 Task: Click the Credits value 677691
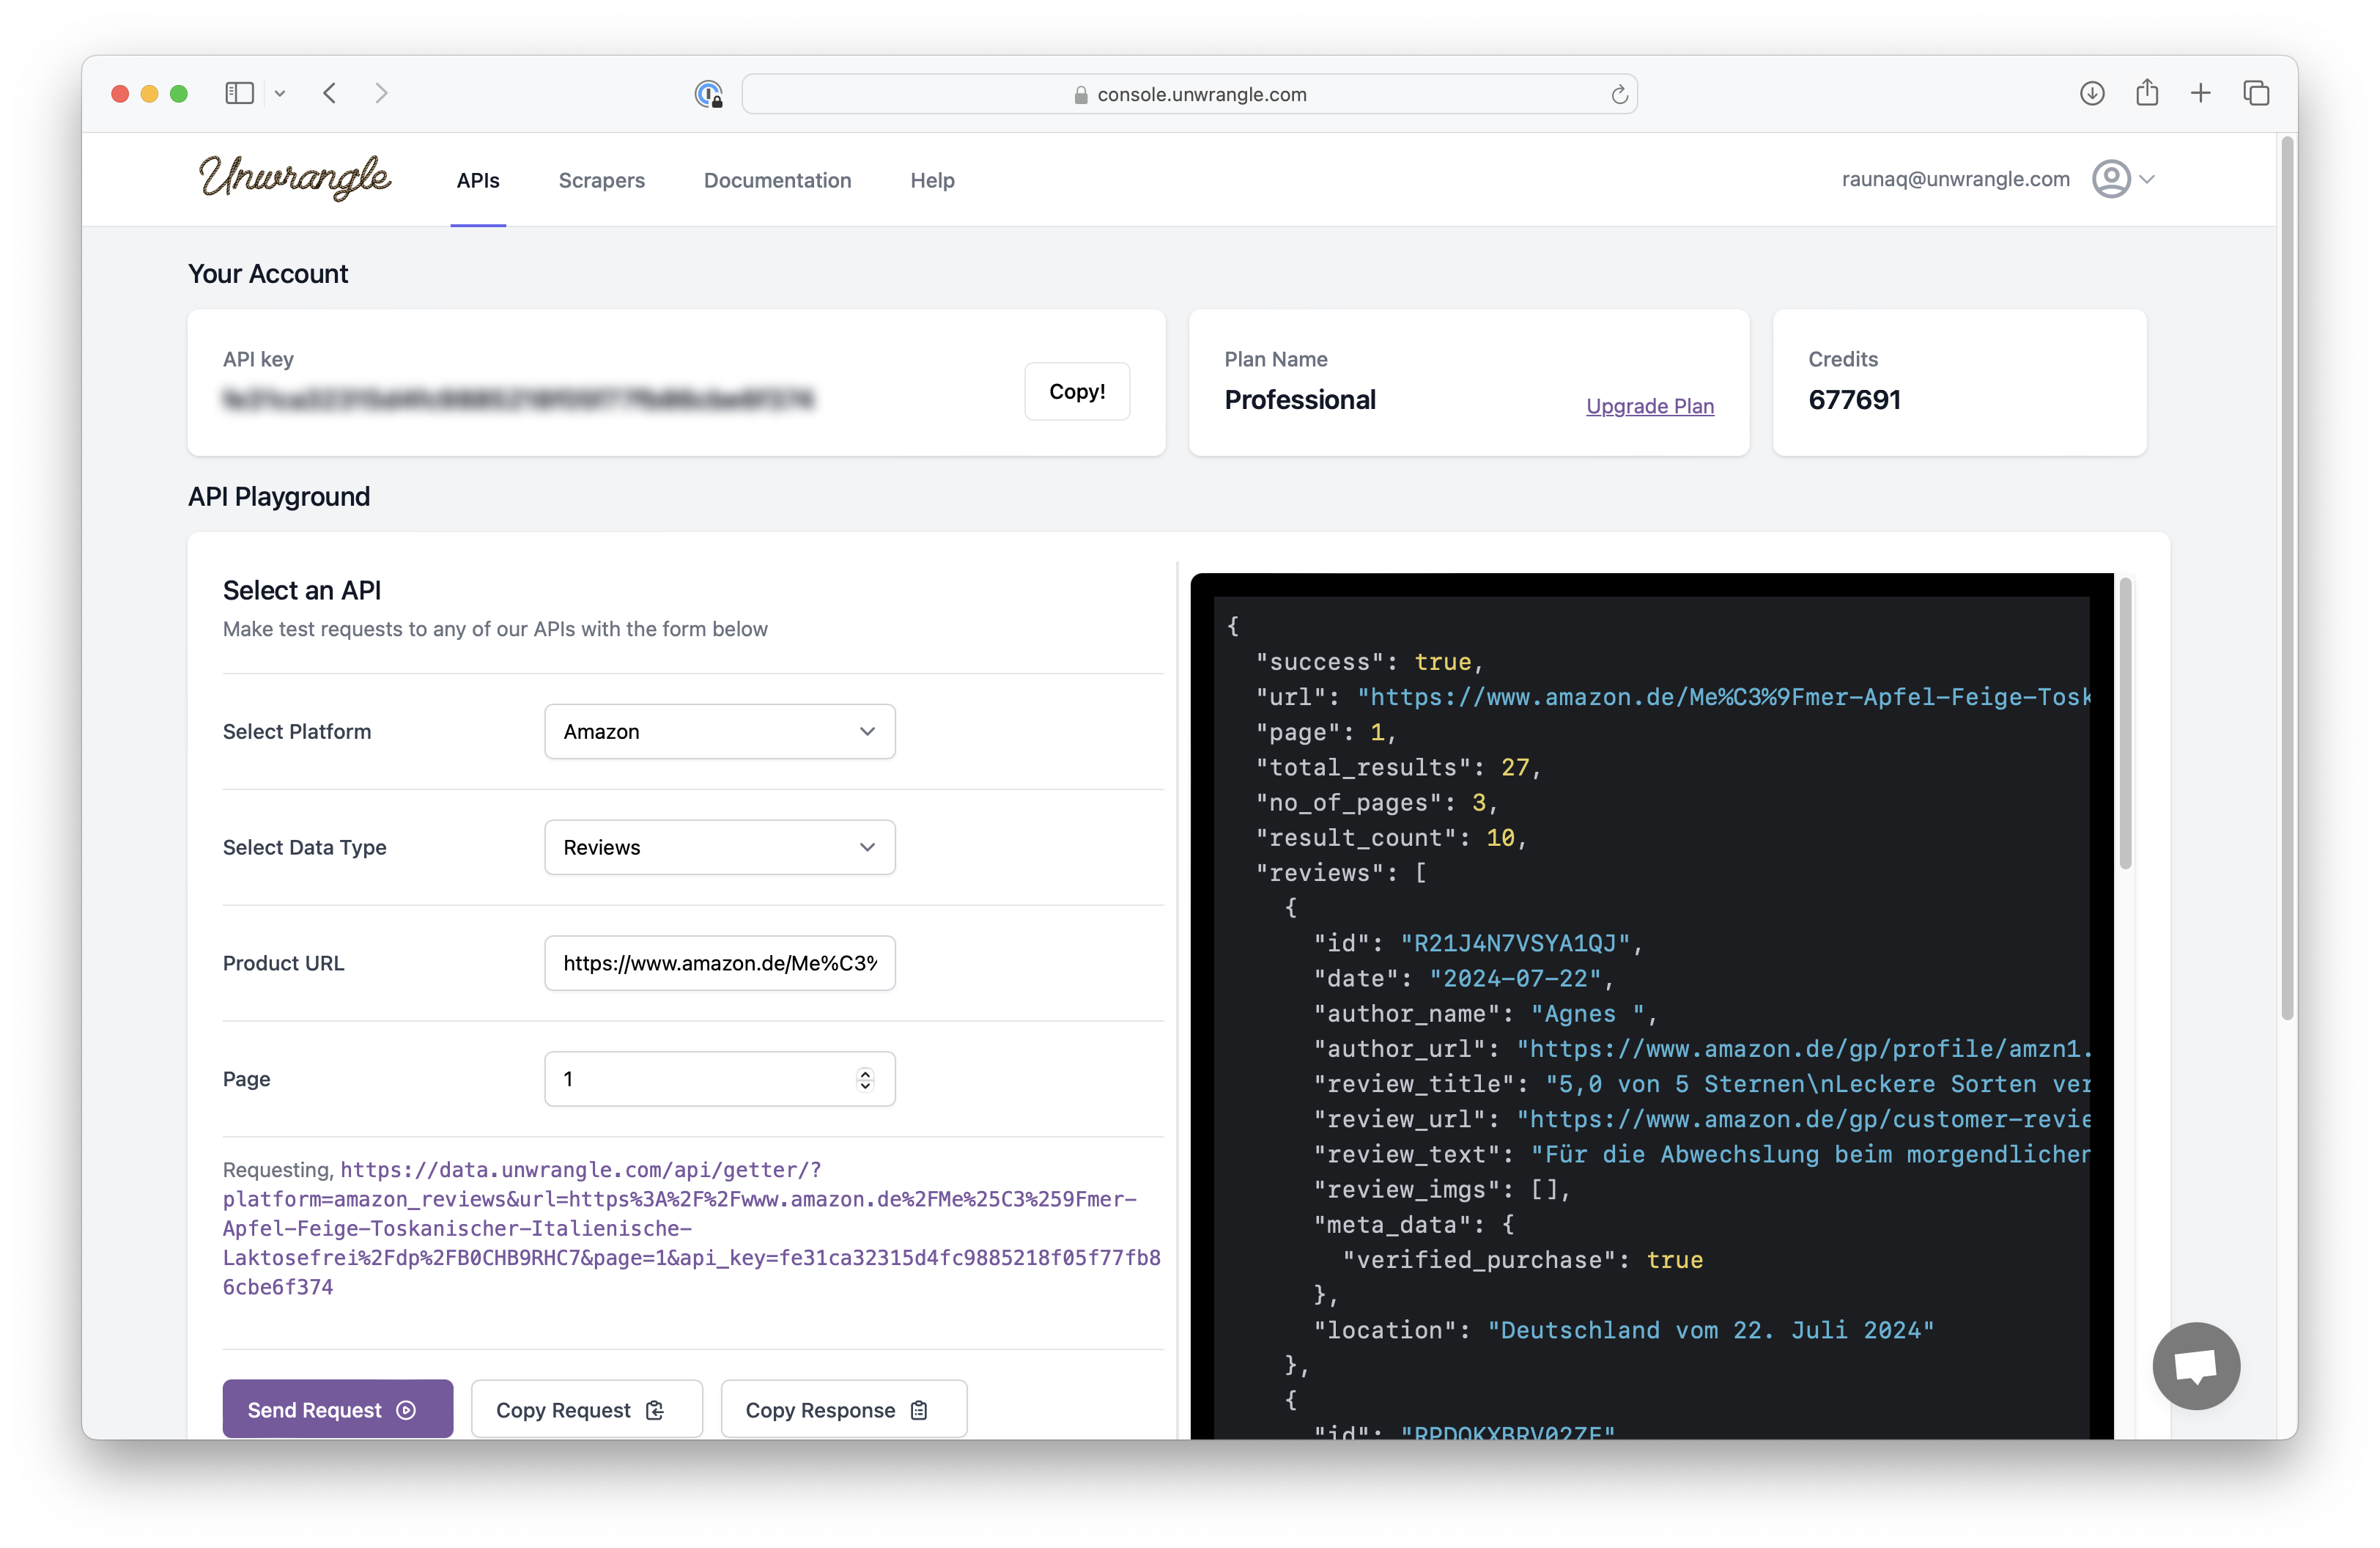pos(1854,400)
